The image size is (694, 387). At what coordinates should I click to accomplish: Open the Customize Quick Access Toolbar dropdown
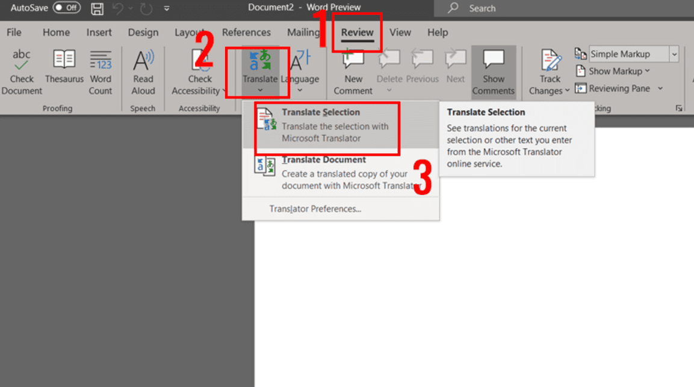click(166, 8)
